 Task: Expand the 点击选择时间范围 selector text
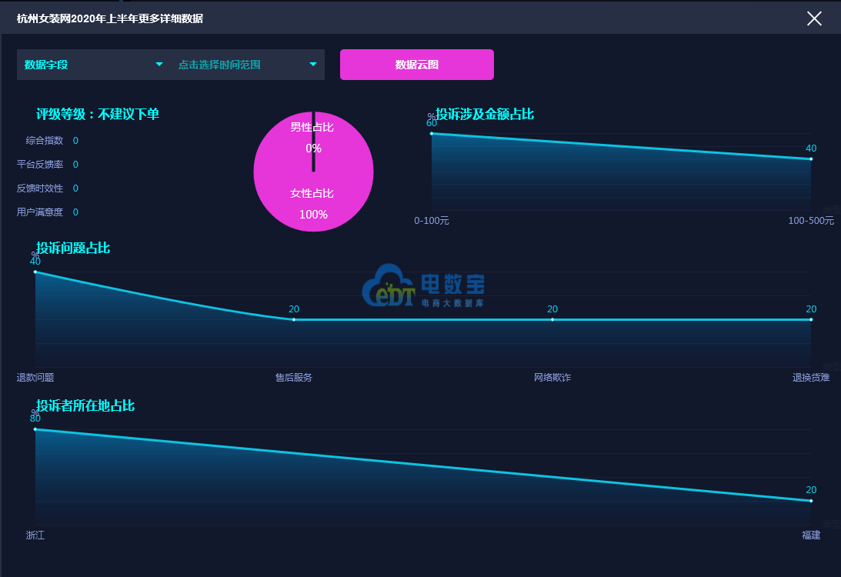click(219, 65)
